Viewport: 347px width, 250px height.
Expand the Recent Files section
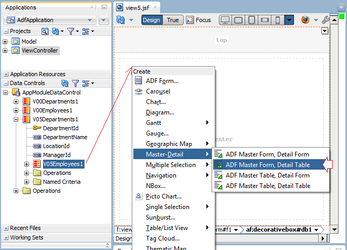6,228
